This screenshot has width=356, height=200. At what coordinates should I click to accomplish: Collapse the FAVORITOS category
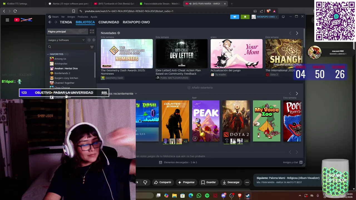[x=48, y=54]
